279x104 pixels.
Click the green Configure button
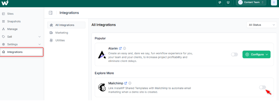[256, 55]
